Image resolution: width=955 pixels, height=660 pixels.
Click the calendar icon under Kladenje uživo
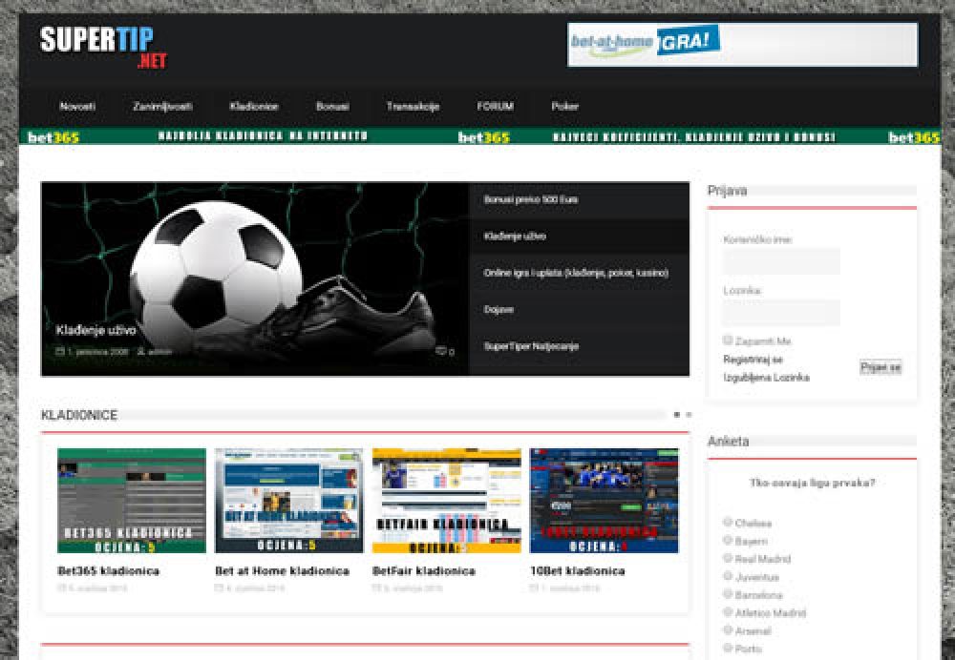pos(60,351)
